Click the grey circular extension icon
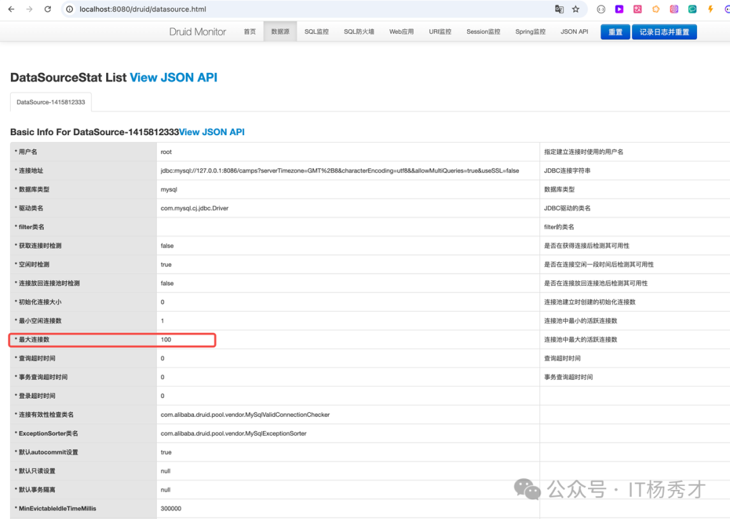The height and width of the screenshot is (519, 730). 601,9
